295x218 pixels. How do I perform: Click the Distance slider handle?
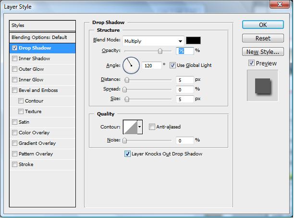pyautogui.click(x=127, y=80)
